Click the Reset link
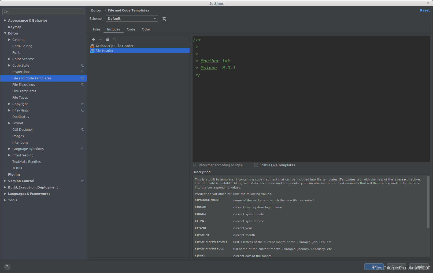Screen dimensions: 433x273 pyautogui.click(x=425, y=10)
